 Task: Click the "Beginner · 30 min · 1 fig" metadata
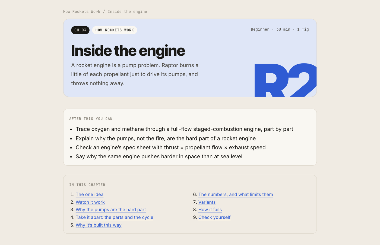point(280,29)
